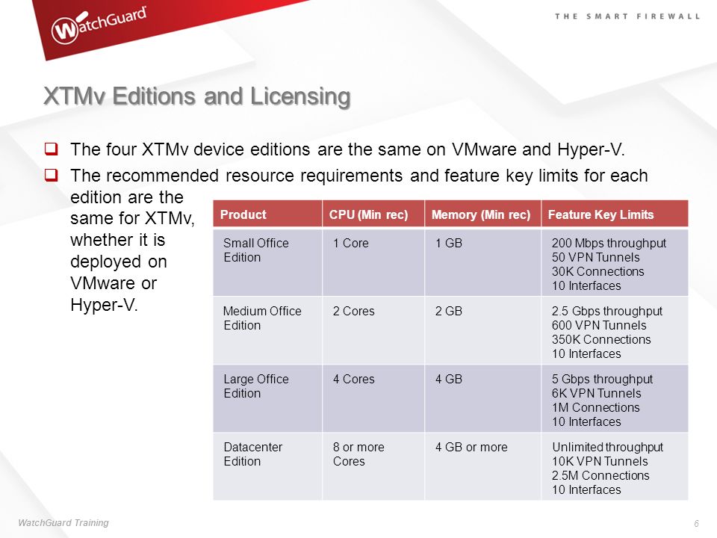
Task: Click the 'deployed on' line of the second bullet
Action: (x=119, y=262)
